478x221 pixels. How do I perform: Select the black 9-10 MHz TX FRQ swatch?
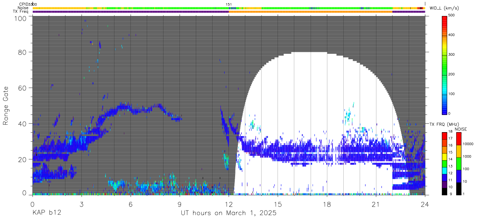pyautogui.click(x=445, y=191)
